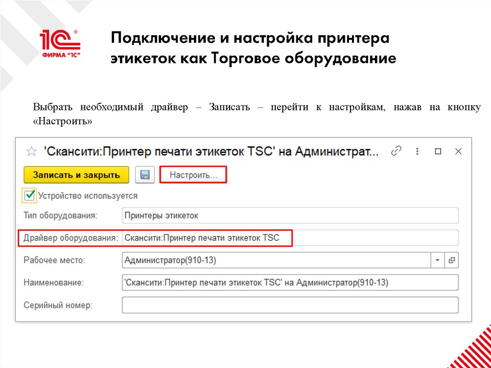This screenshot has height=368, width=491.
Task: Open settings with the Настроить... button
Action: 193,175
